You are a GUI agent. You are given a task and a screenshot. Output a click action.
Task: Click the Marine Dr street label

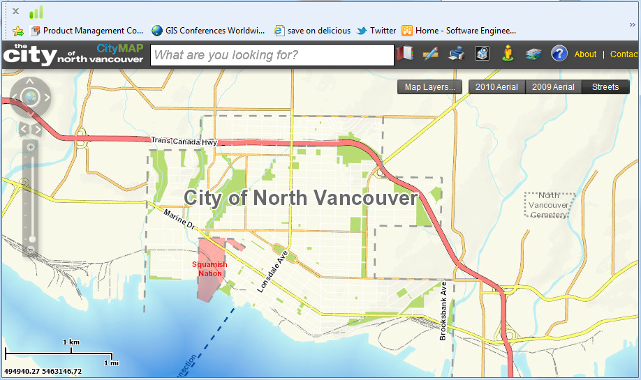(179, 219)
